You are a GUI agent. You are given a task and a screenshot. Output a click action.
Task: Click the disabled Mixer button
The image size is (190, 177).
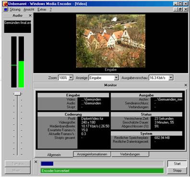(x=17, y=170)
